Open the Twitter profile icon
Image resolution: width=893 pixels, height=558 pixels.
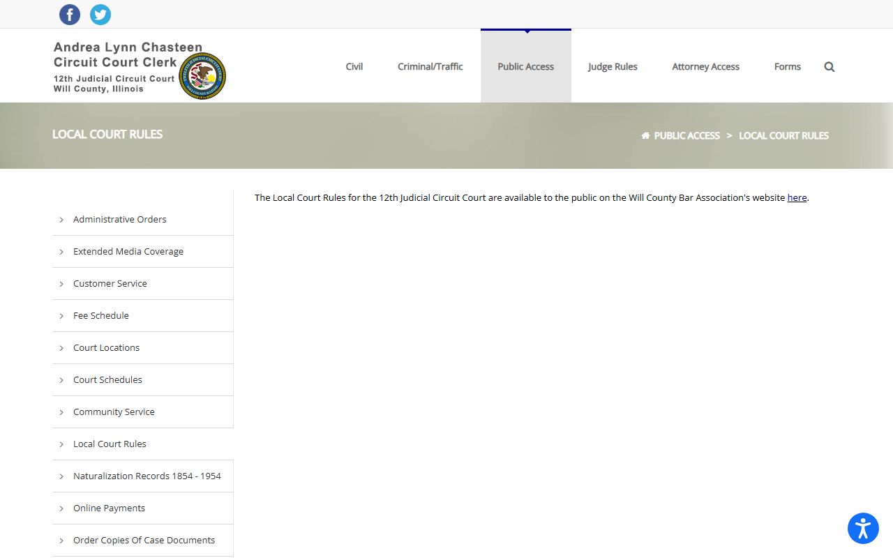[100, 15]
